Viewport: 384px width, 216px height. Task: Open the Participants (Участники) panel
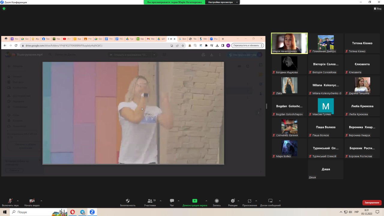tap(150, 201)
